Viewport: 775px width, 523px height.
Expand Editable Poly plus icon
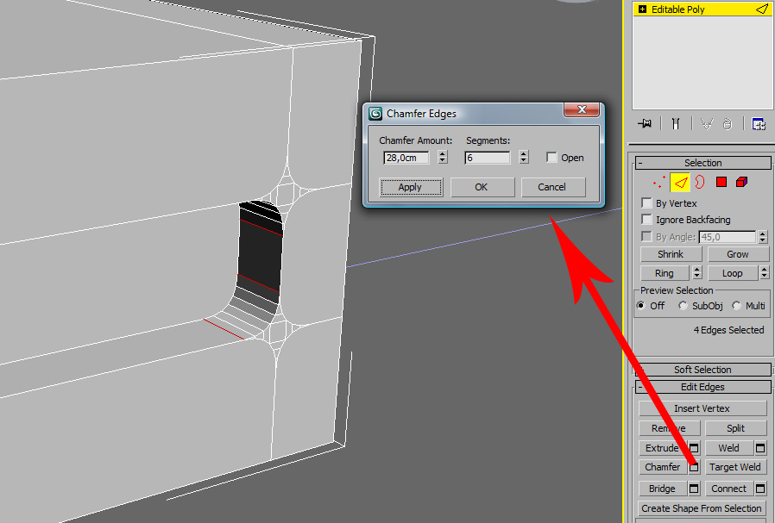tap(642, 9)
